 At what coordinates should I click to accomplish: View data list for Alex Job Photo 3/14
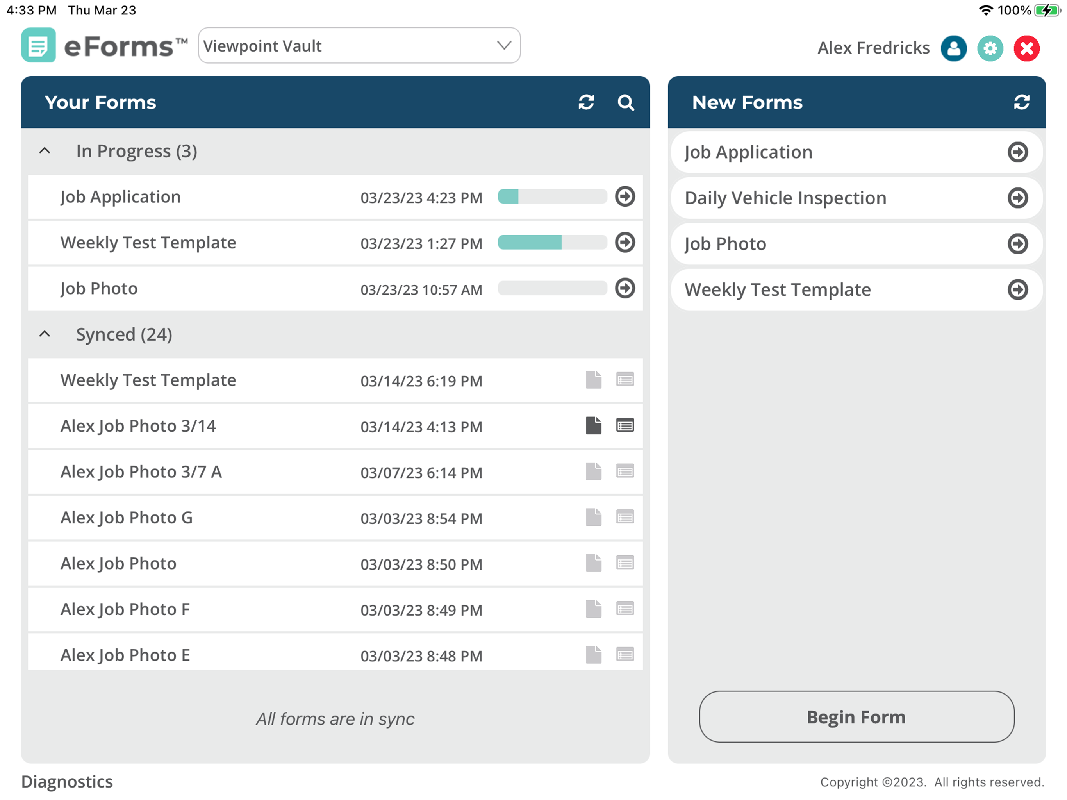point(625,425)
